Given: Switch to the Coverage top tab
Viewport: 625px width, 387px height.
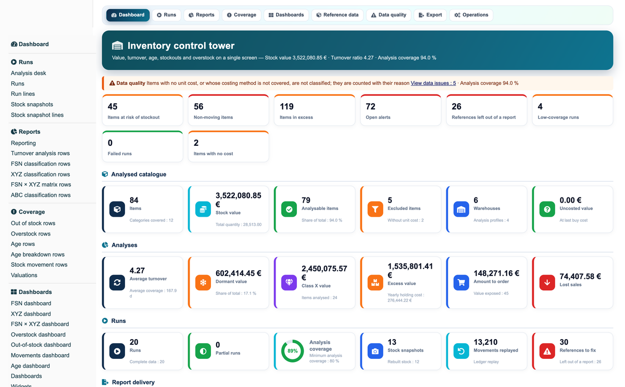Looking at the screenshot, I should (x=242, y=15).
